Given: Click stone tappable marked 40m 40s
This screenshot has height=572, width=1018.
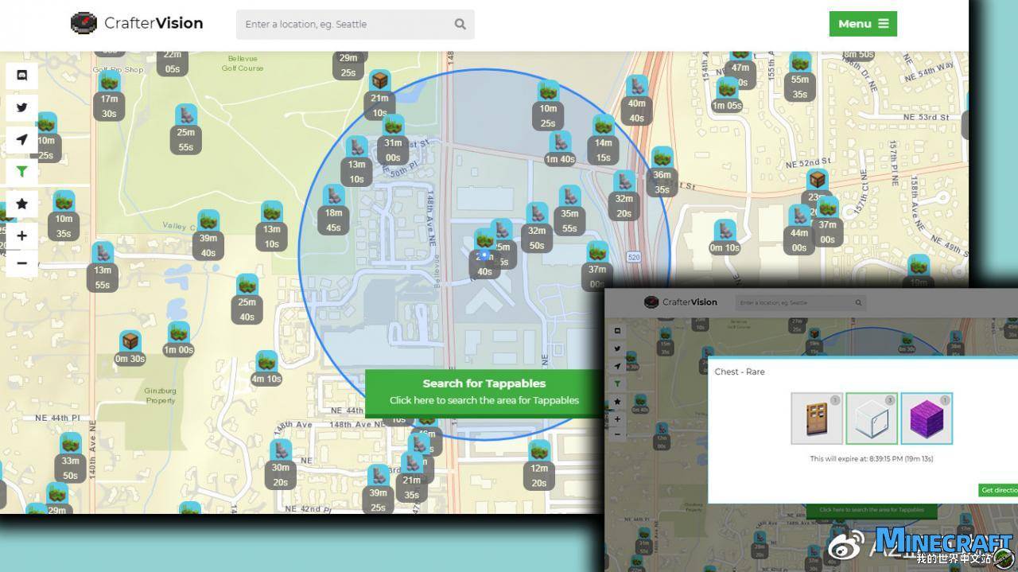Looking at the screenshot, I should point(636,88).
